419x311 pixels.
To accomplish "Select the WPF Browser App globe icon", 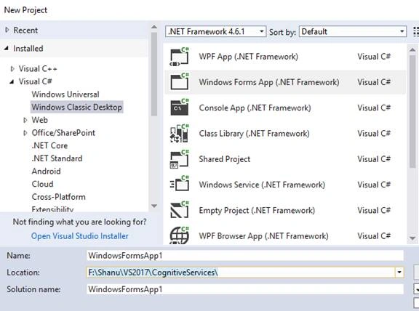I will click(179, 235).
